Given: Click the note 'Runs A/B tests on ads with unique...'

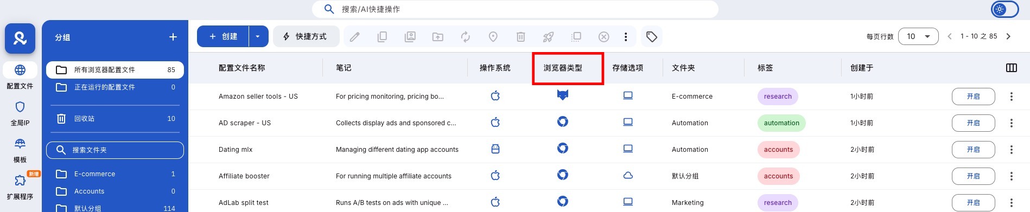Looking at the screenshot, I should coord(392,203).
